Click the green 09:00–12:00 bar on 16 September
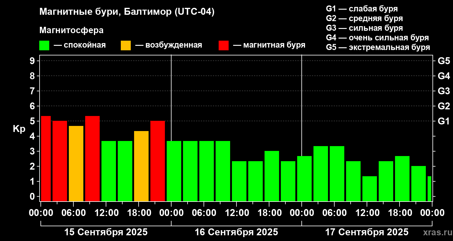Viewport: 453px width, 241px height. (223, 171)
